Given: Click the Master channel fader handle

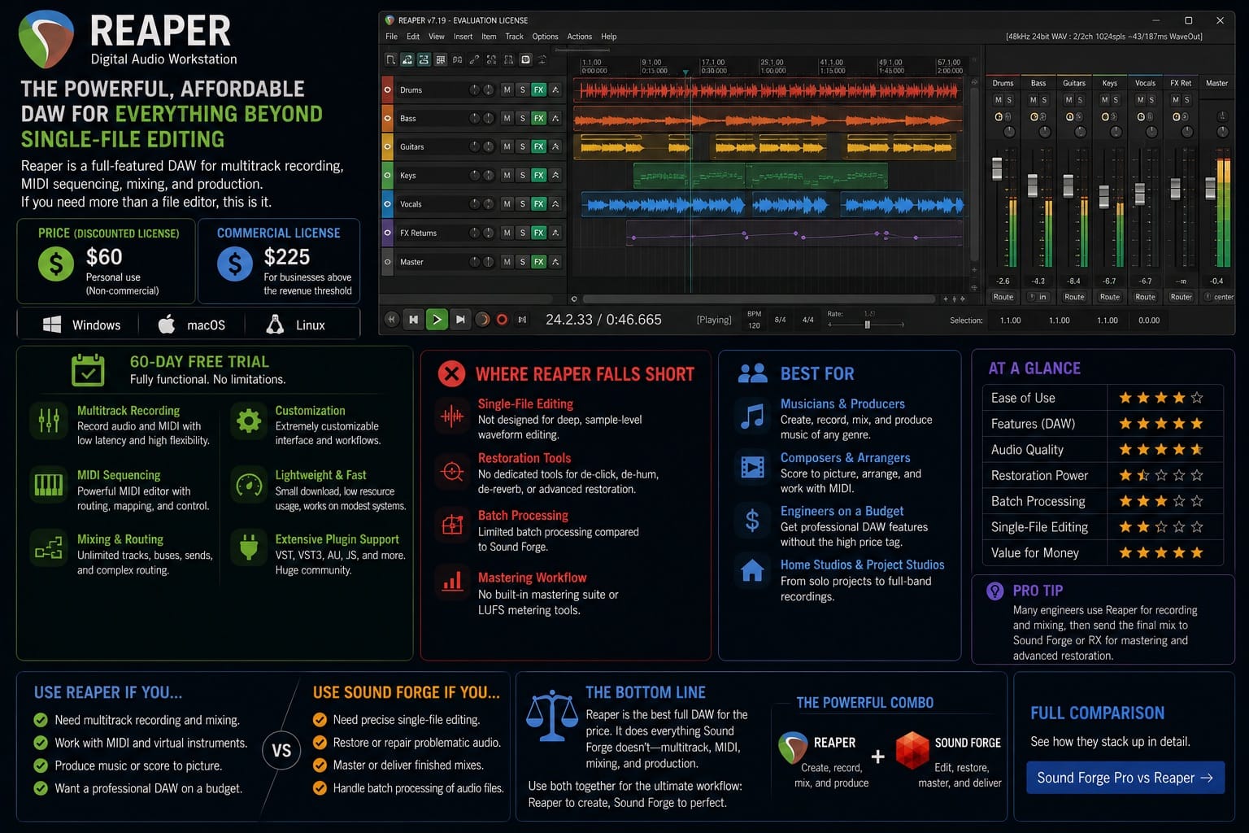Looking at the screenshot, I should [1211, 188].
